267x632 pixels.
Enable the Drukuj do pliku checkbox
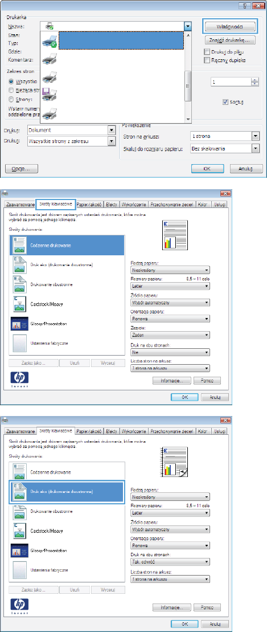pyautogui.click(x=207, y=52)
